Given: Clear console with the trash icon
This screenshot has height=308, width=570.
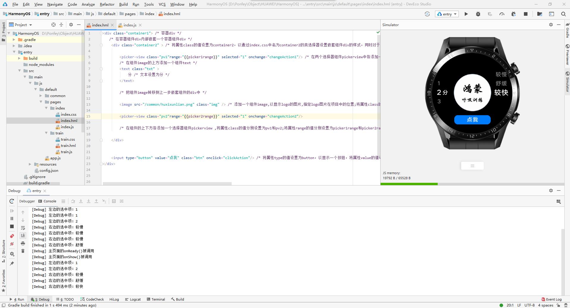Looking at the screenshot, I should [23, 251].
